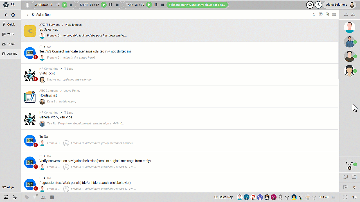The width and height of the screenshot is (360, 202).
Task: Switch to the Activity tab
Action: click(x=10, y=54)
